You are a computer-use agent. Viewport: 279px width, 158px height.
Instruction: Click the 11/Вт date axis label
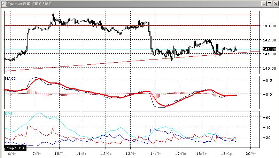point(81,153)
